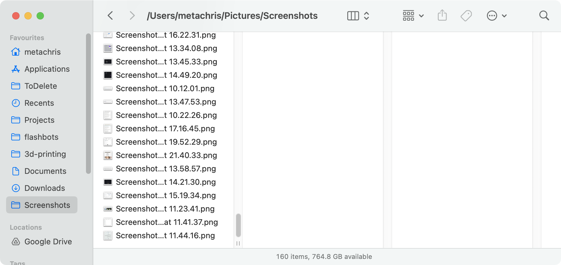Open the Share icon in the toolbar
The image size is (561, 265).
point(442,15)
